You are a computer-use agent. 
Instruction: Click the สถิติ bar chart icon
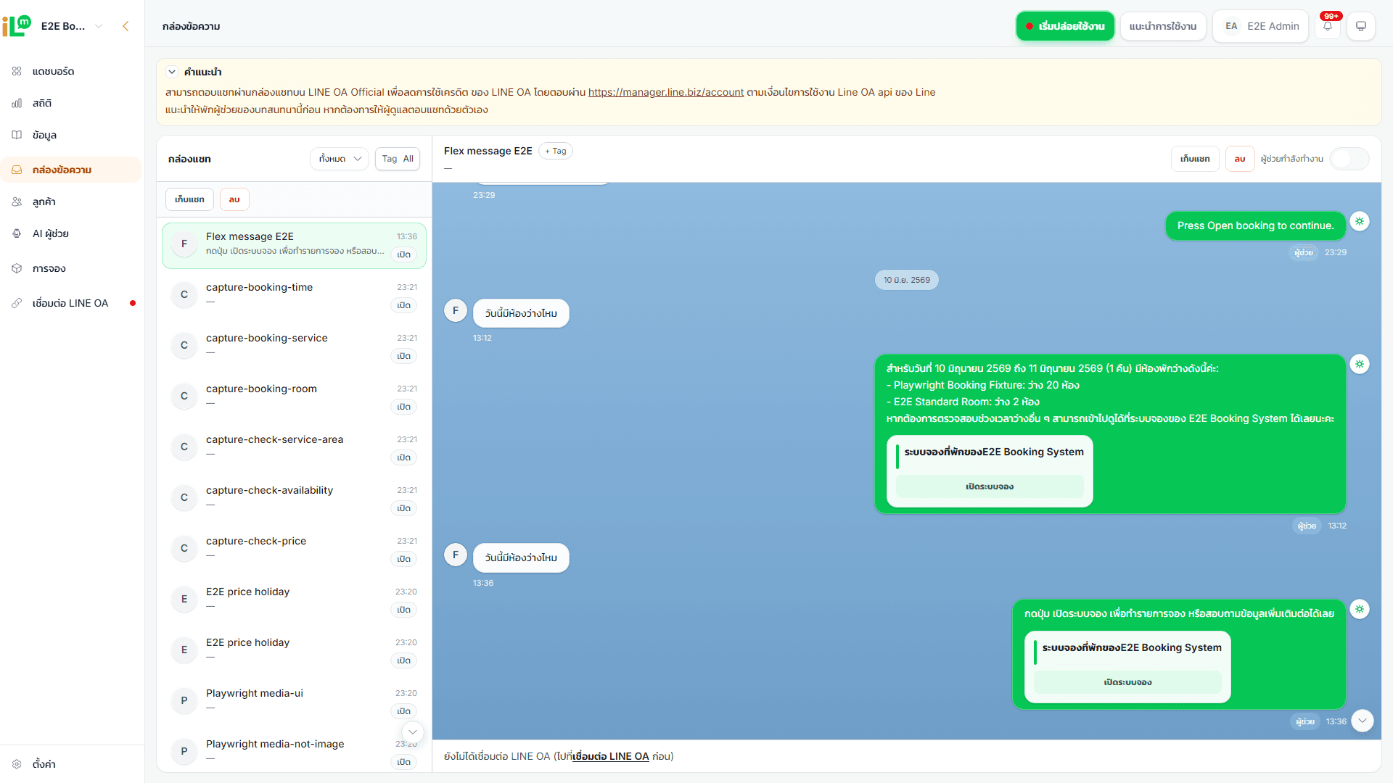pos(17,104)
